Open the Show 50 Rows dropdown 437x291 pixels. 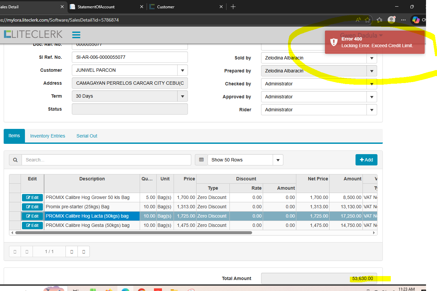pos(278,160)
